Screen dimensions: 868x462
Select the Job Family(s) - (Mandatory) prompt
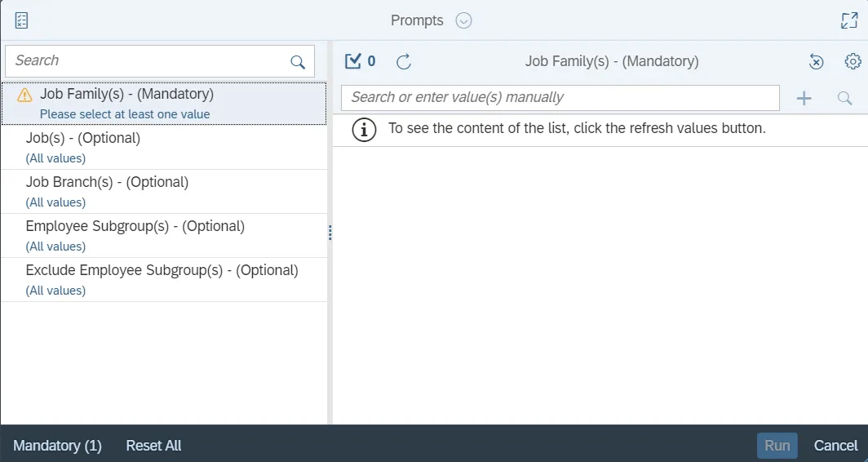click(x=126, y=95)
